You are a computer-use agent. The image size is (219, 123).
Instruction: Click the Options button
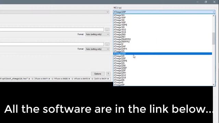click(98, 74)
